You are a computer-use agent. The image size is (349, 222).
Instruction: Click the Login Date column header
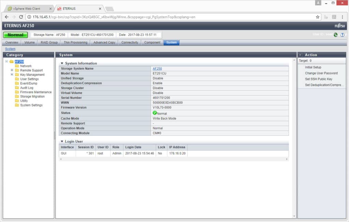tap(139, 147)
